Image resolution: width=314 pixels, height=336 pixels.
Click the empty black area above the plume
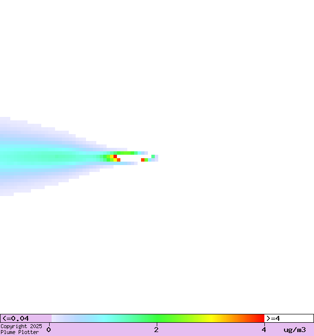pyautogui.click(x=157, y=59)
